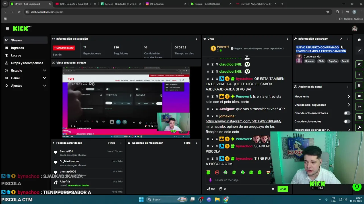
Task: Open the Chat panel three-dot menu
Action: point(287,39)
